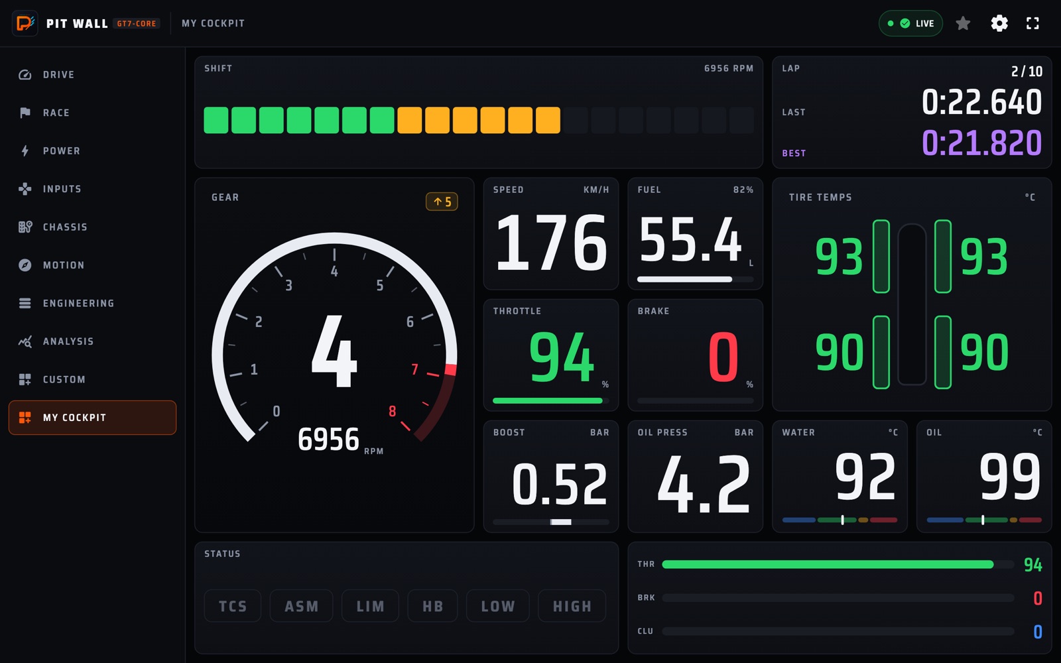Click the lap counter 2/10
The height and width of the screenshot is (663, 1061).
(1027, 71)
